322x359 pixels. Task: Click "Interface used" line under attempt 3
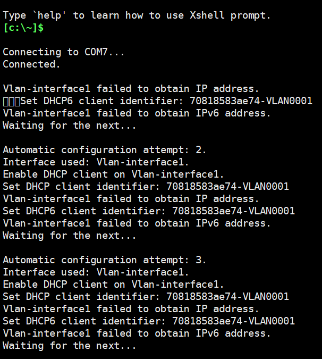coord(96,272)
